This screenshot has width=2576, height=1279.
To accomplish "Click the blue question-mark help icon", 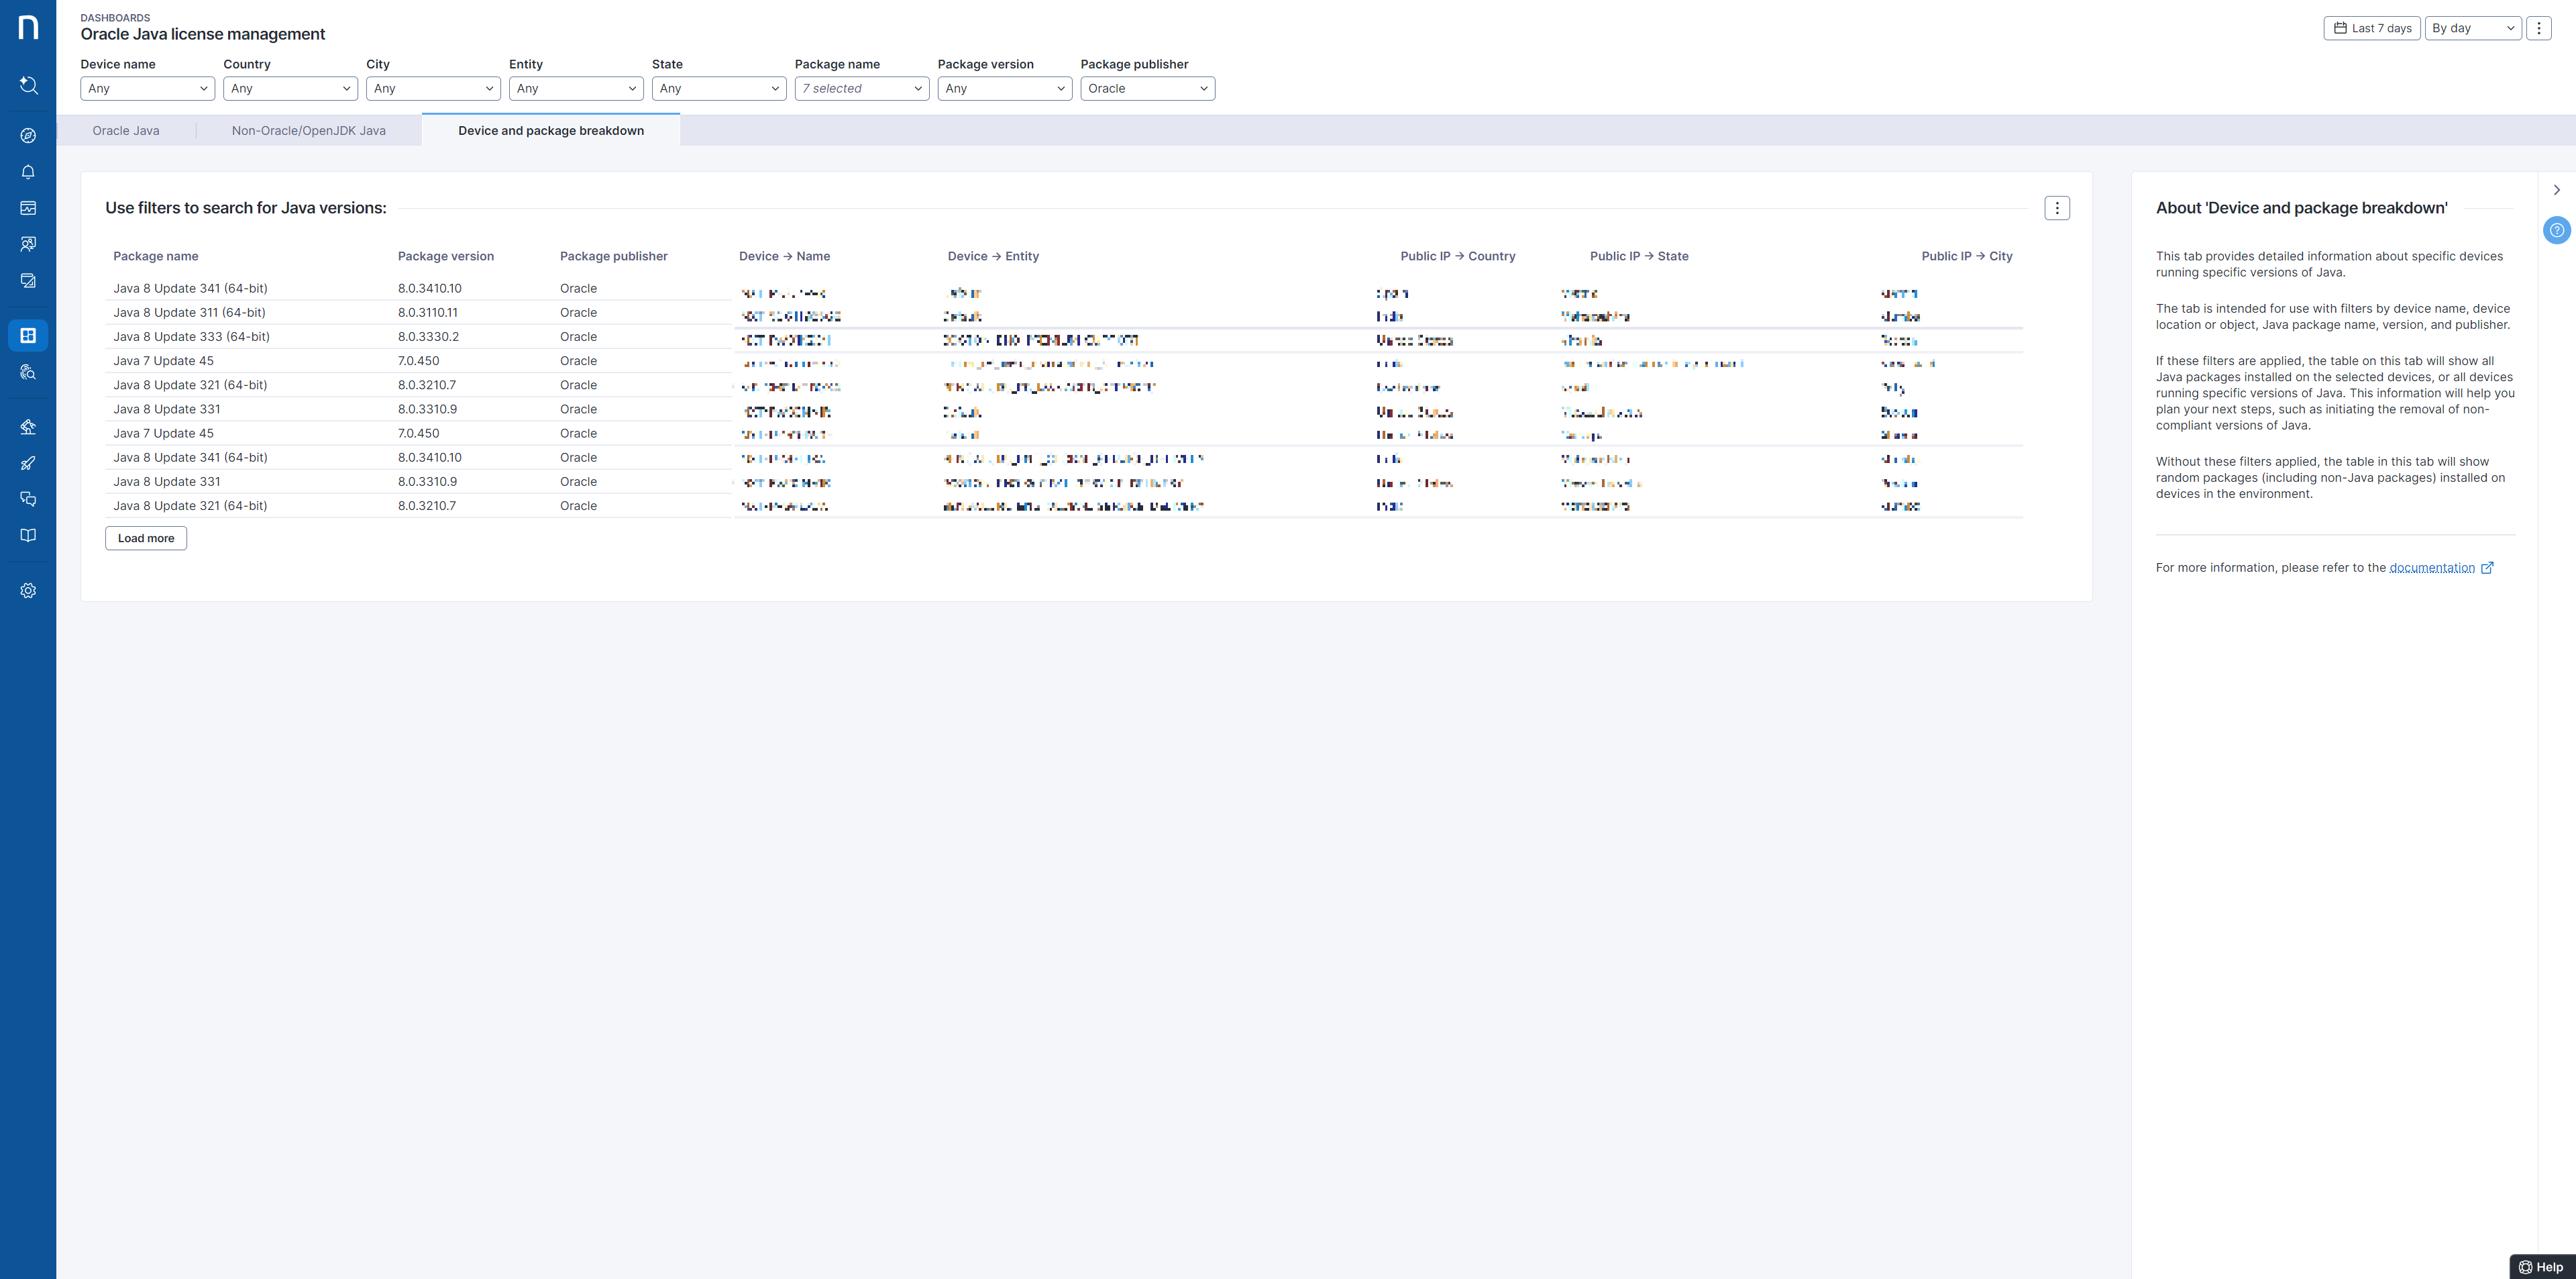I will pyautogui.click(x=2557, y=230).
